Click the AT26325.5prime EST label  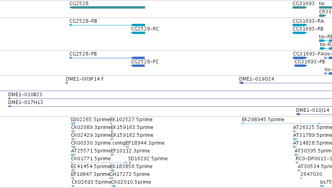pos(312,127)
